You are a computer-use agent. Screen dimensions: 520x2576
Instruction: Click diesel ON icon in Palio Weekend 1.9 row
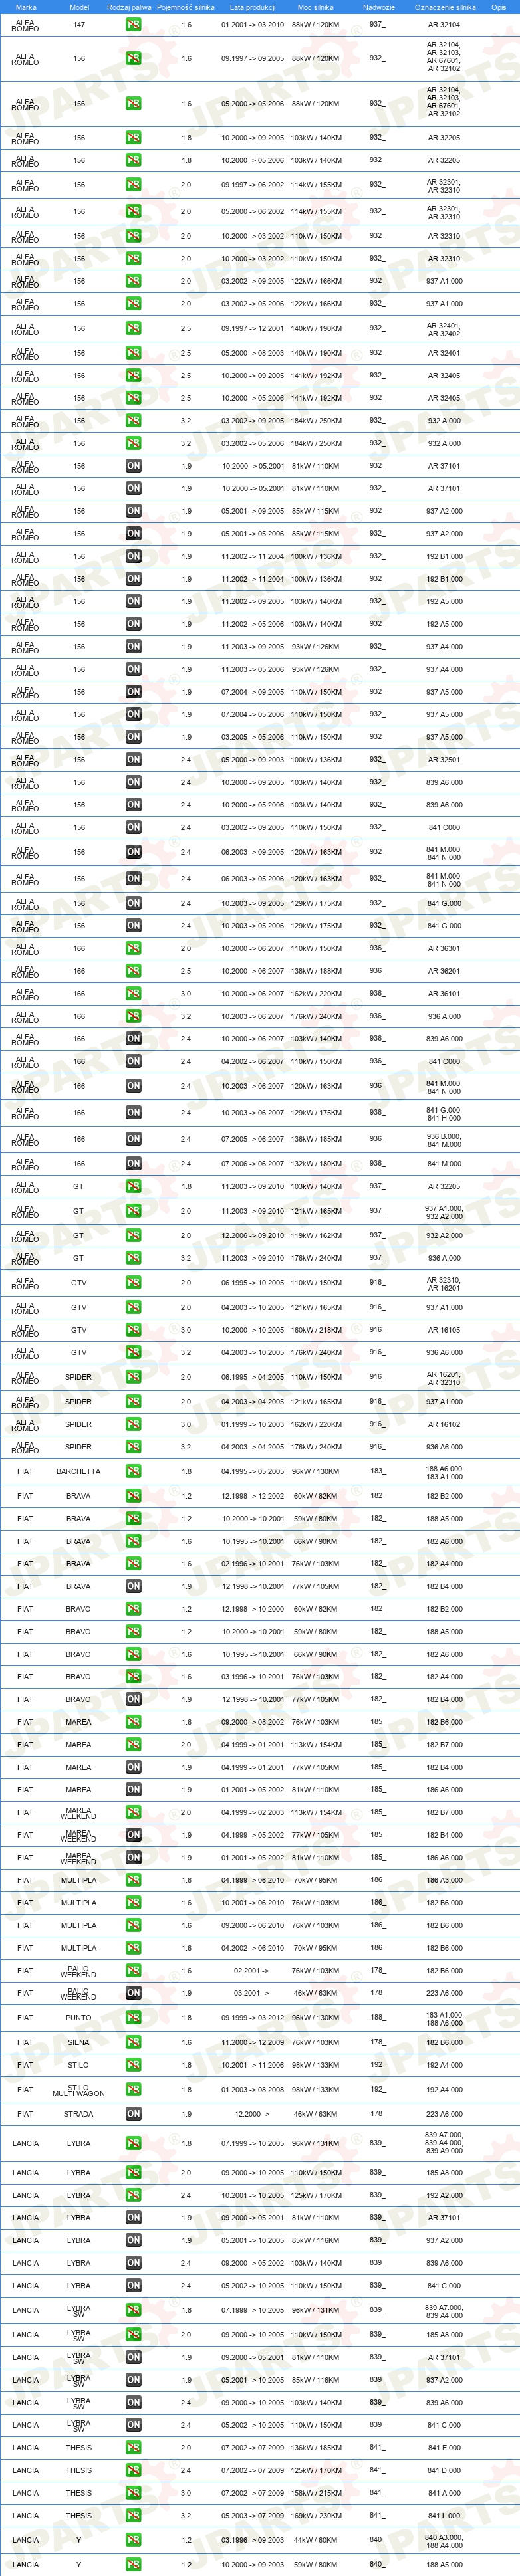click(x=133, y=1993)
